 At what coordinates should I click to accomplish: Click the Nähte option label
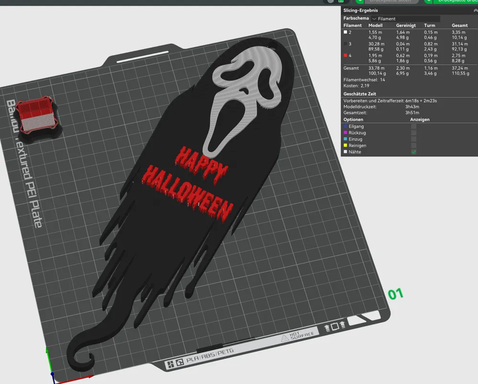click(355, 152)
